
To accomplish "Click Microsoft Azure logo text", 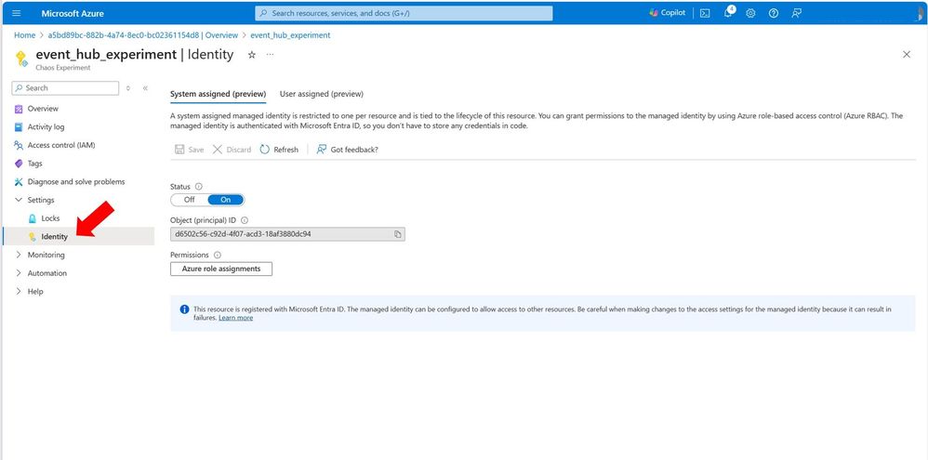I will coord(73,13).
